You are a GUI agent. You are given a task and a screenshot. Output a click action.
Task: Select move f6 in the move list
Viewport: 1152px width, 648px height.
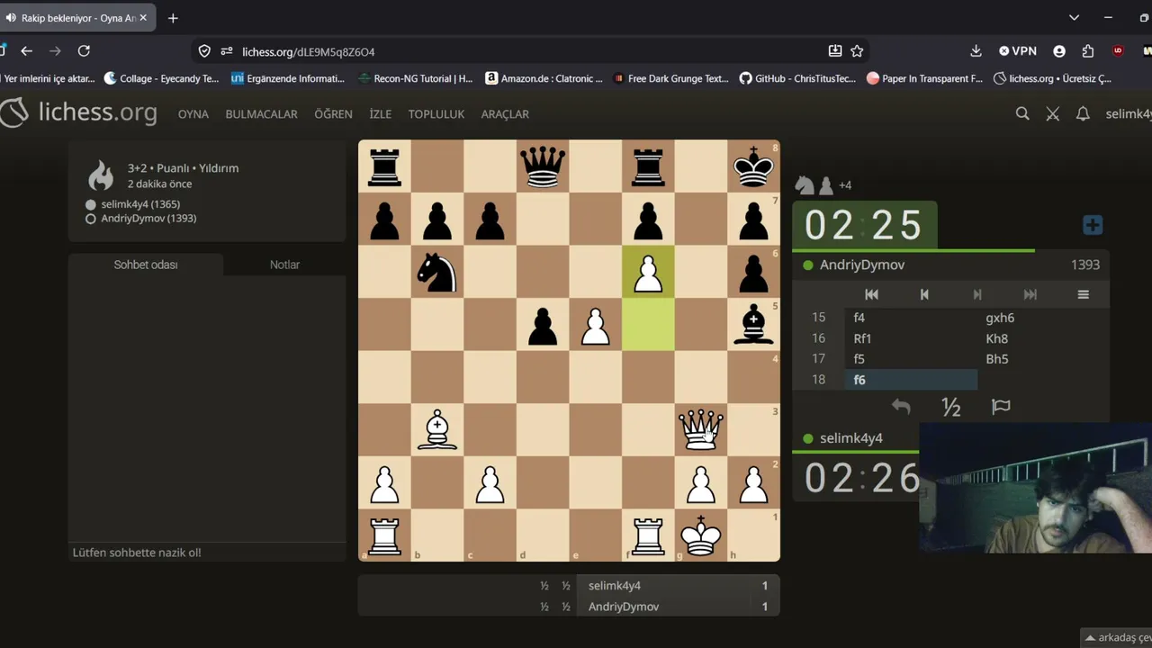pos(911,380)
